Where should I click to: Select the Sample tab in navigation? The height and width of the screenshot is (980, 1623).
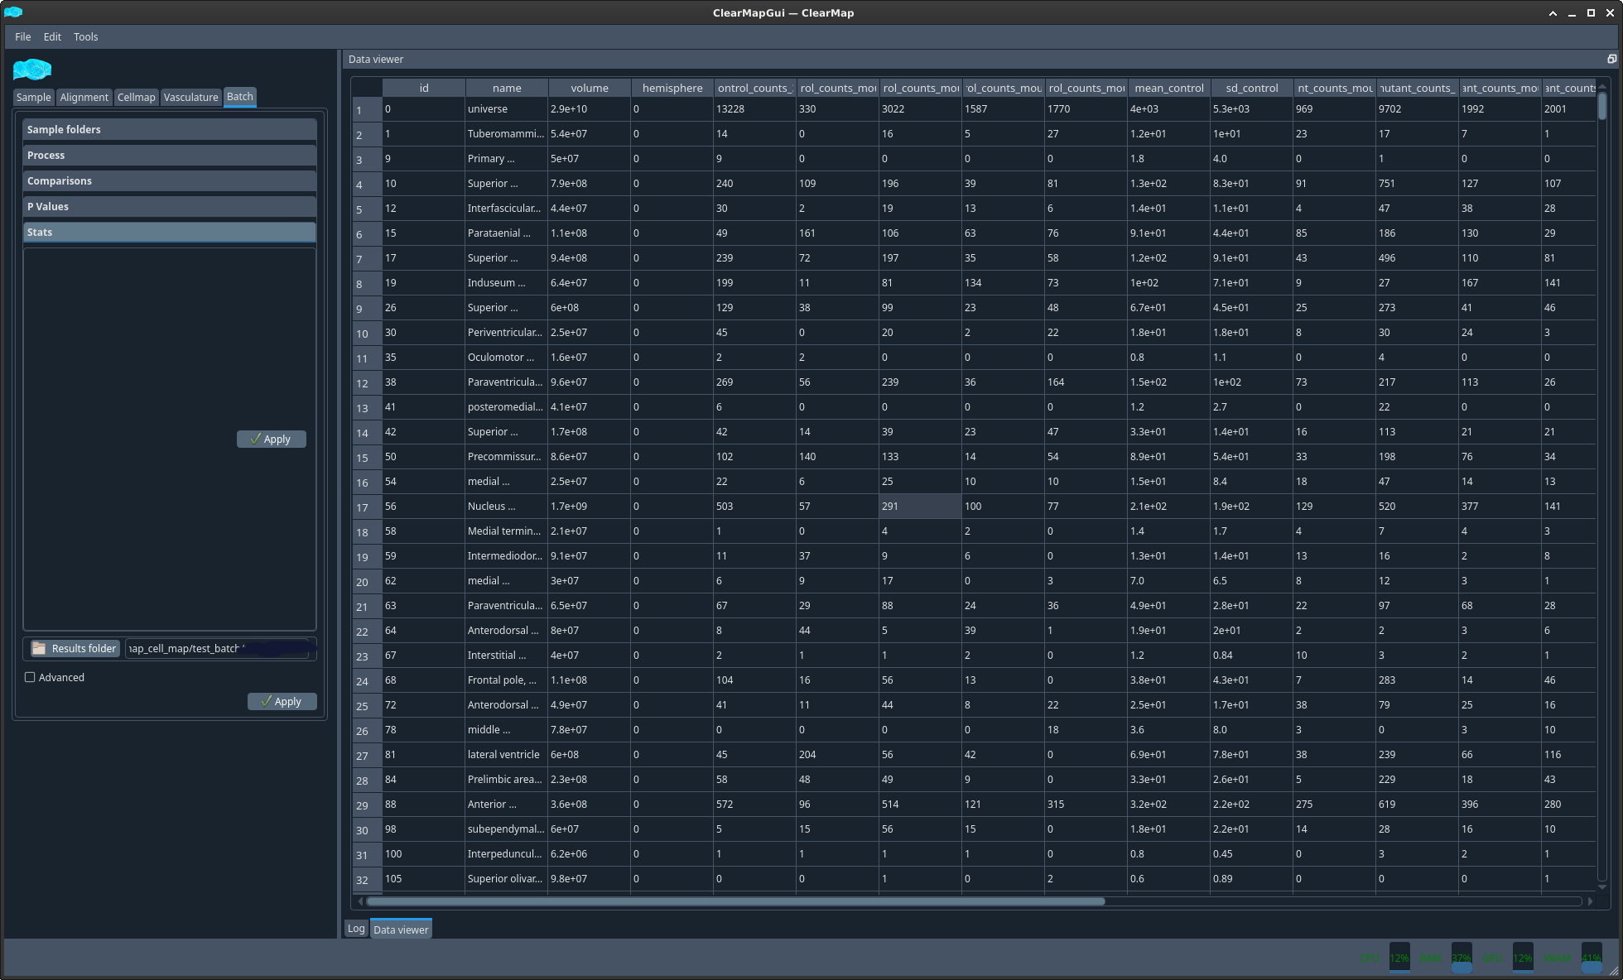tap(32, 96)
